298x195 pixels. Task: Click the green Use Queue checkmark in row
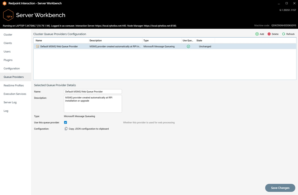click(x=188, y=46)
